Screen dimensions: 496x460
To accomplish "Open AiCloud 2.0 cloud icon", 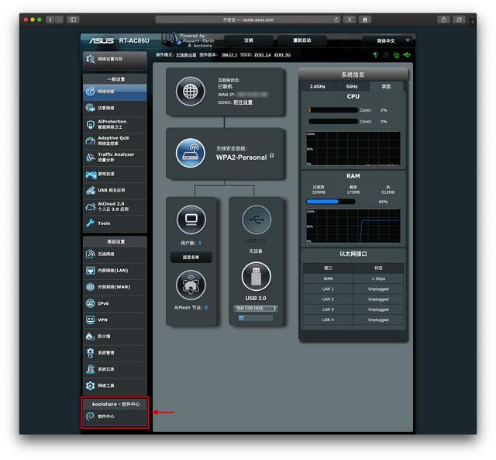I will [x=91, y=207].
